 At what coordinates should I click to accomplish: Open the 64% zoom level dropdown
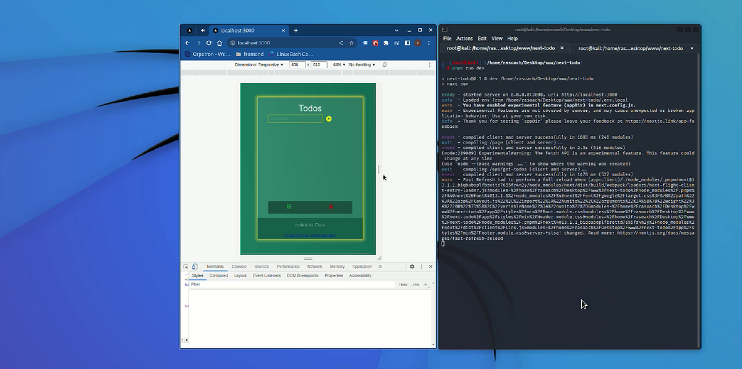click(338, 66)
